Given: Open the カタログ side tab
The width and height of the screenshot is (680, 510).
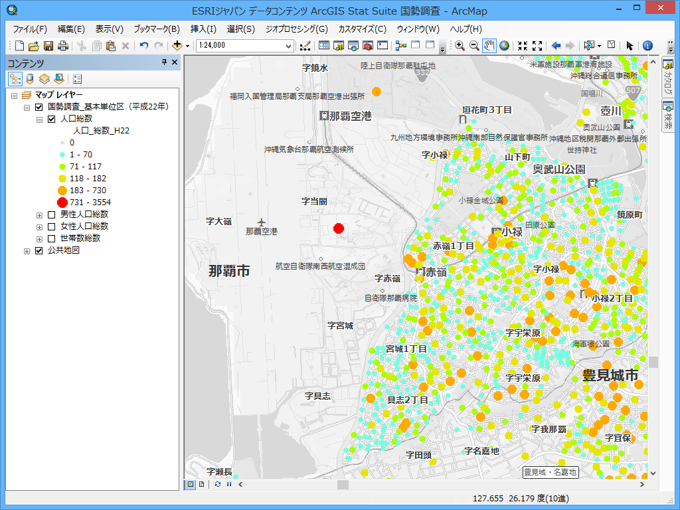Looking at the screenshot, I should (668, 78).
